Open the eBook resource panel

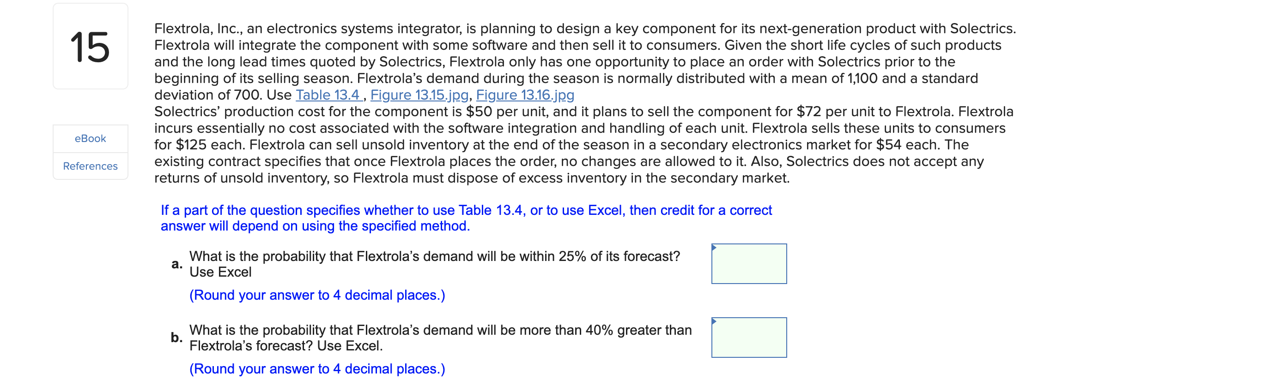90,138
